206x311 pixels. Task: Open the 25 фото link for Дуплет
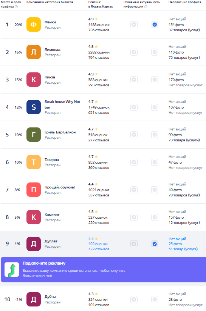pos(175,244)
